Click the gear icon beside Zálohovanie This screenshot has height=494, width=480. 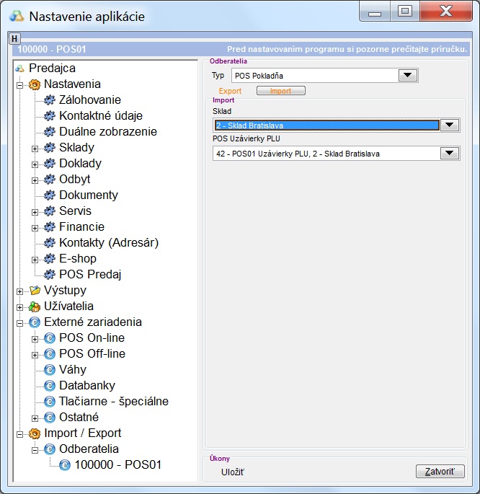(x=50, y=100)
